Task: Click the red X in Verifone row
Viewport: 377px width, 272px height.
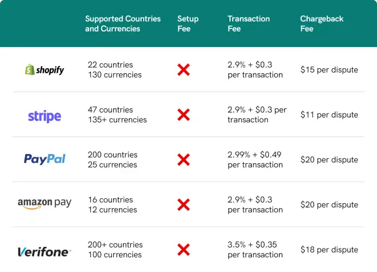Action: coord(184,250)
